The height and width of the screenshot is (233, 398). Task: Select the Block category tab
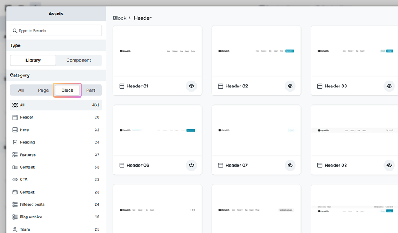tap(67, 90)
